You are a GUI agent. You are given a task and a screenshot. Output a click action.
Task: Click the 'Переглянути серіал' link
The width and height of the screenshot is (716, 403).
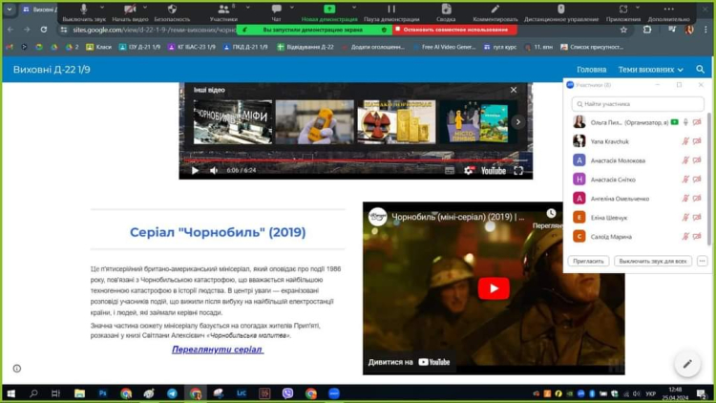pos(217,350)
